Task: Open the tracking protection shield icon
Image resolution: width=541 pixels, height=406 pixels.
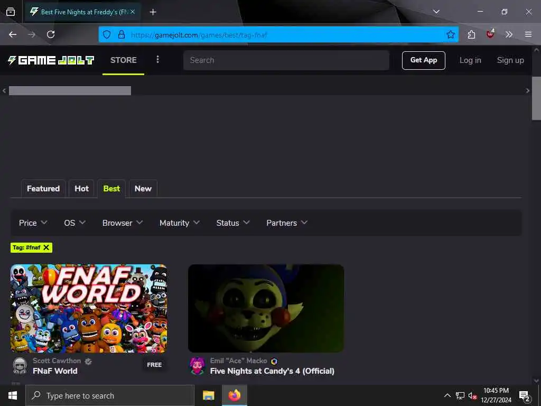Action: [x=107, y=34]
